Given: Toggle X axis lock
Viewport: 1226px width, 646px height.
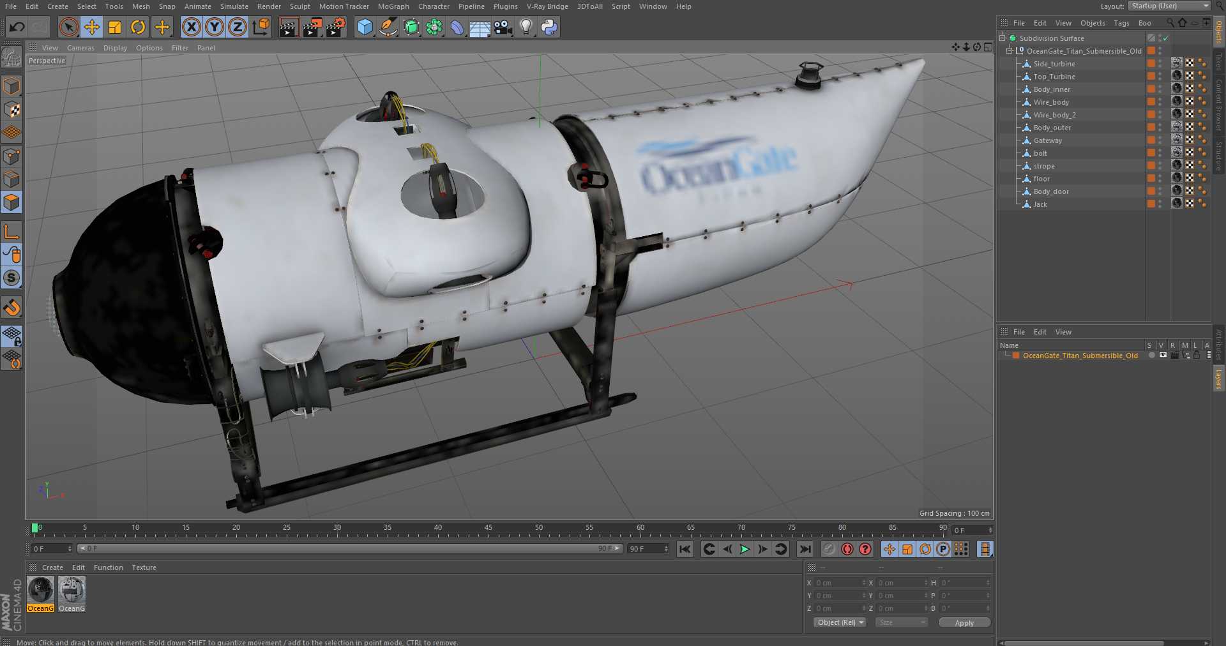Looking at the screenshot, I should [191, 27].
